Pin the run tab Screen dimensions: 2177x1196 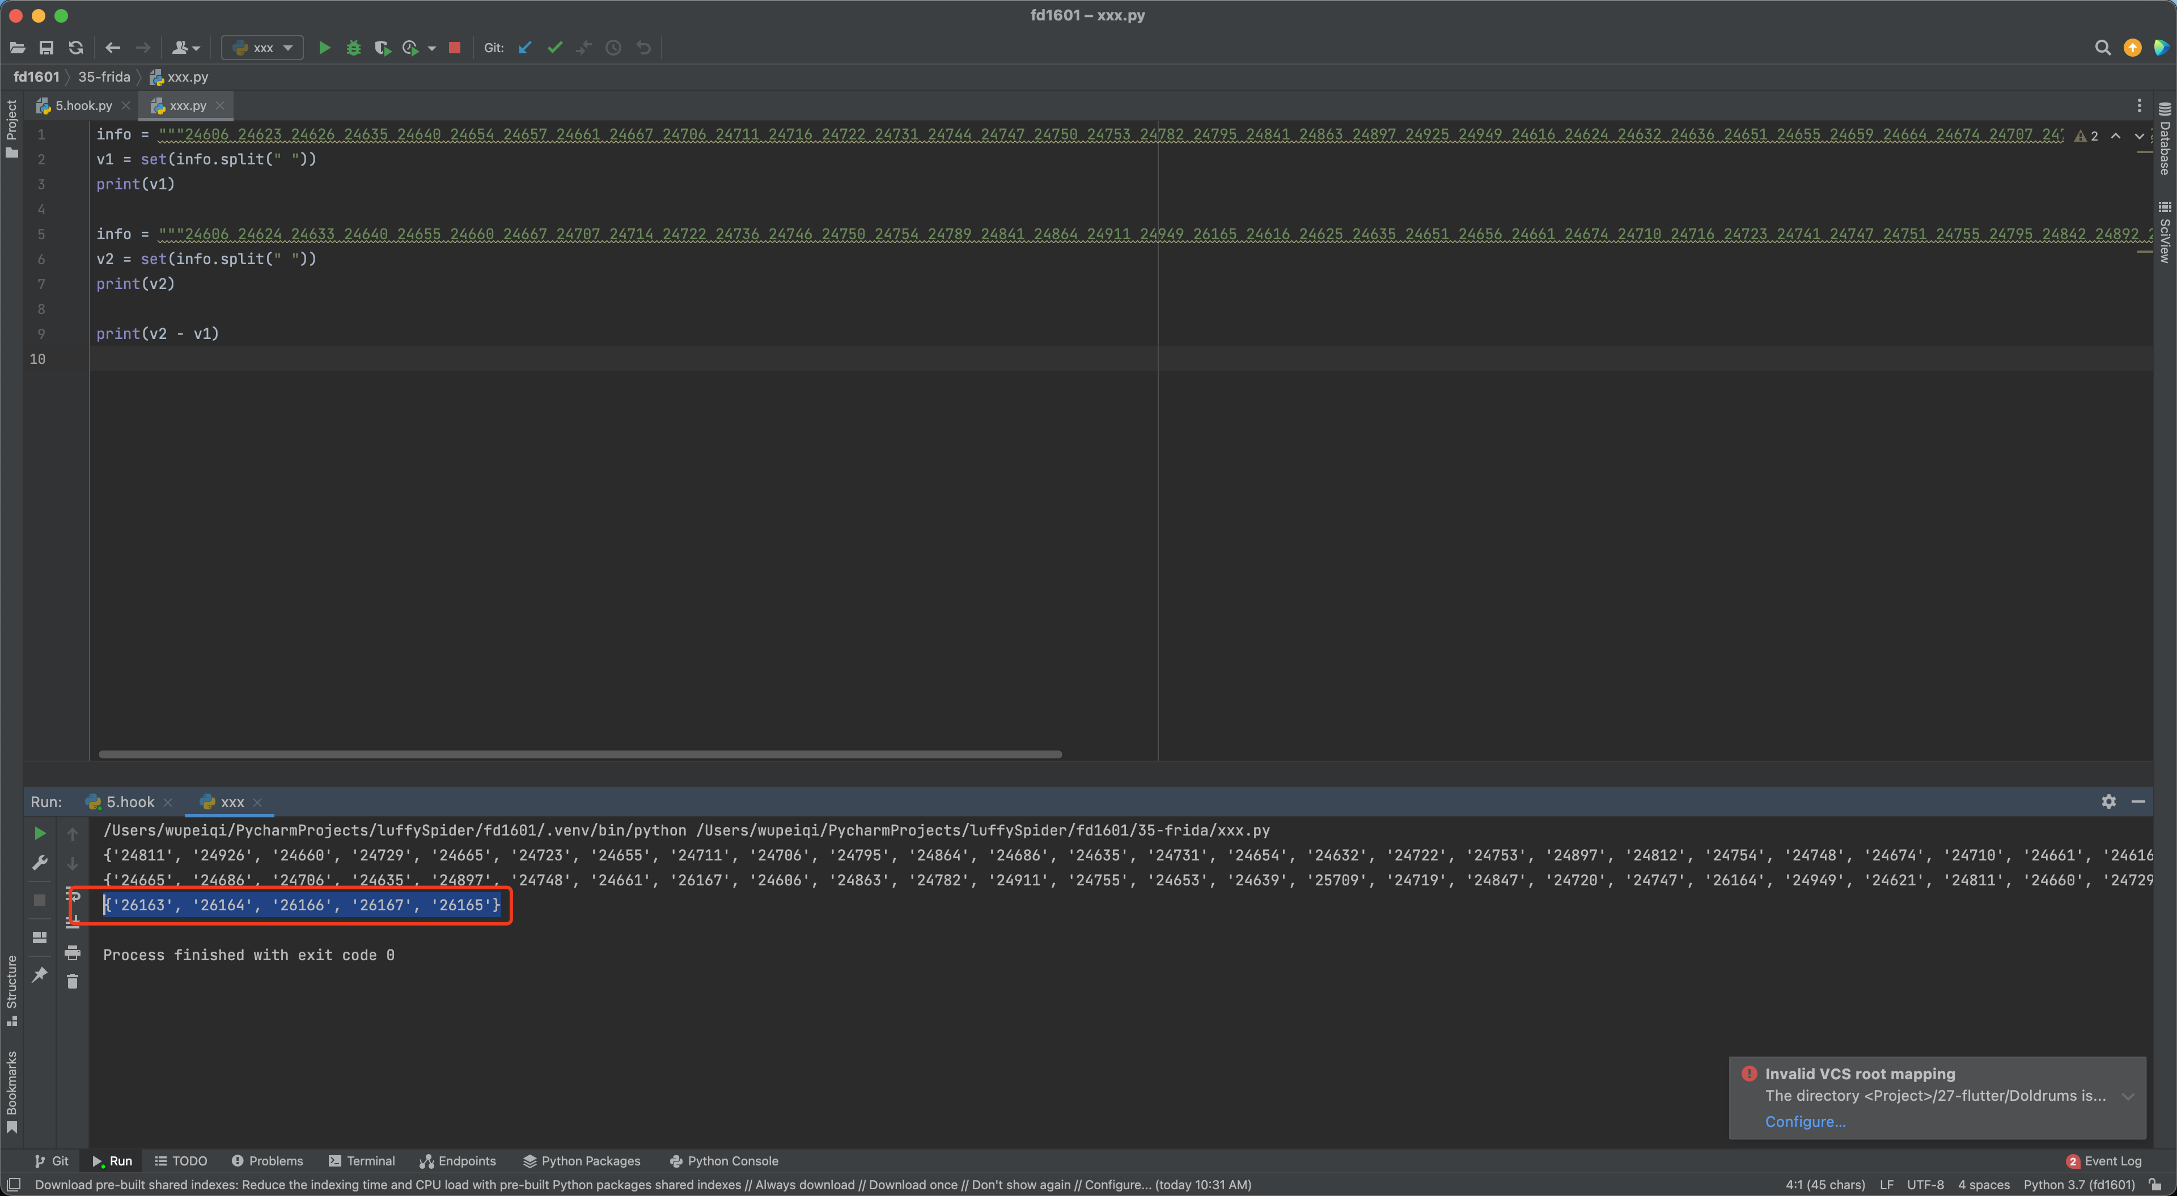tap(40, 974)
